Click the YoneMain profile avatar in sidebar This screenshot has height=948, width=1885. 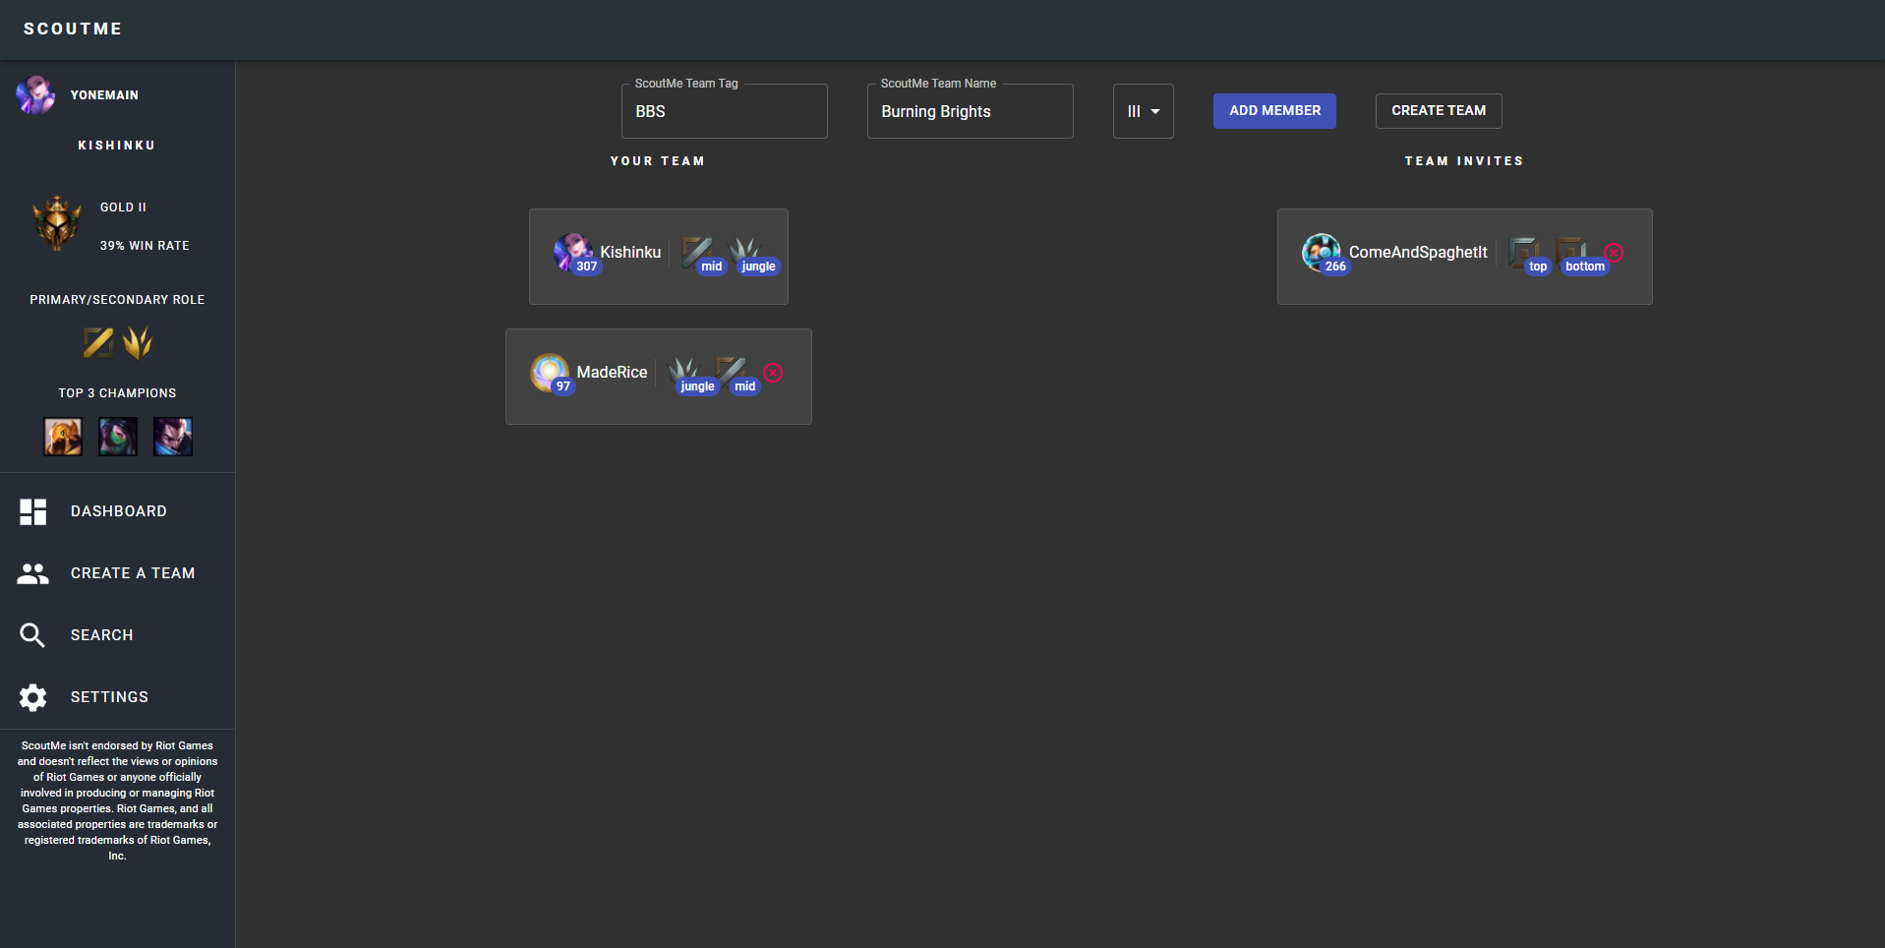click(35, 95)
